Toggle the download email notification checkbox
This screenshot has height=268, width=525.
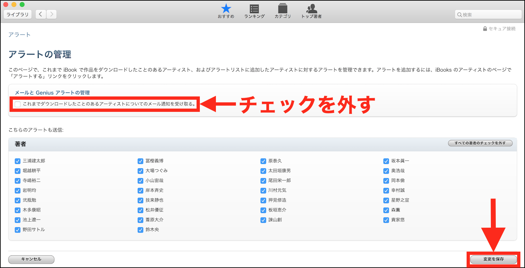(18, 104)
